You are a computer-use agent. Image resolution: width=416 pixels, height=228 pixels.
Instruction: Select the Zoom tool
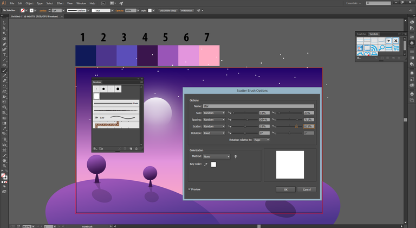(x=4, y=166)
